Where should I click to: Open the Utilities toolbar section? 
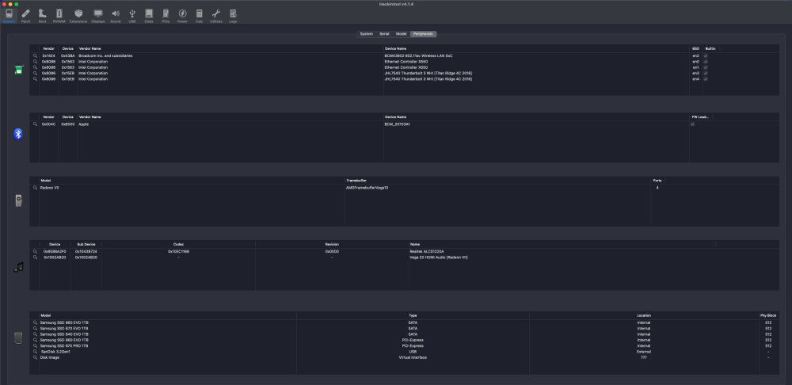click(x=215, y=16)
